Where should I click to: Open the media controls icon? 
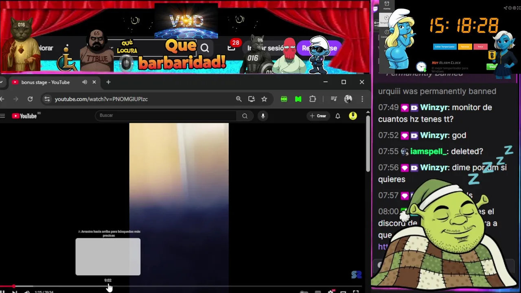pos(334,99)
